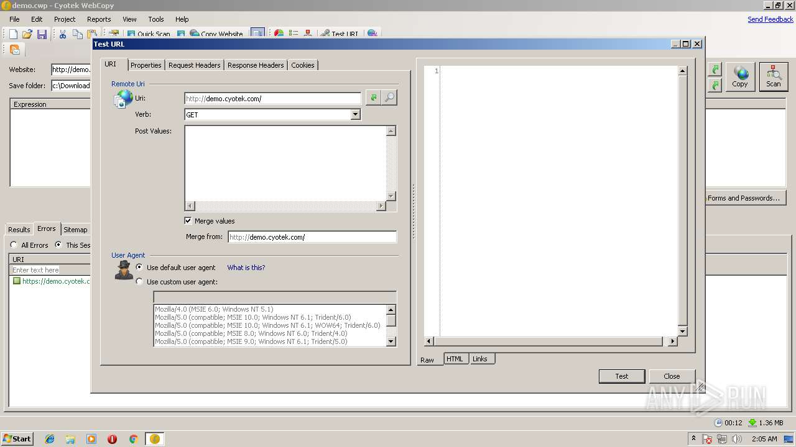
Task: Open the Help menu
Action: 182,19
